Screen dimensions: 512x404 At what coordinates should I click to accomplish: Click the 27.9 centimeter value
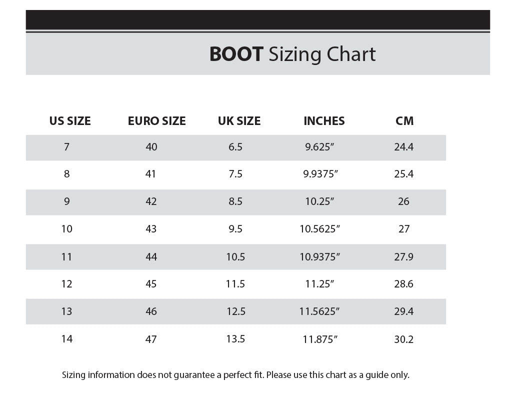[x=404, y=257]
